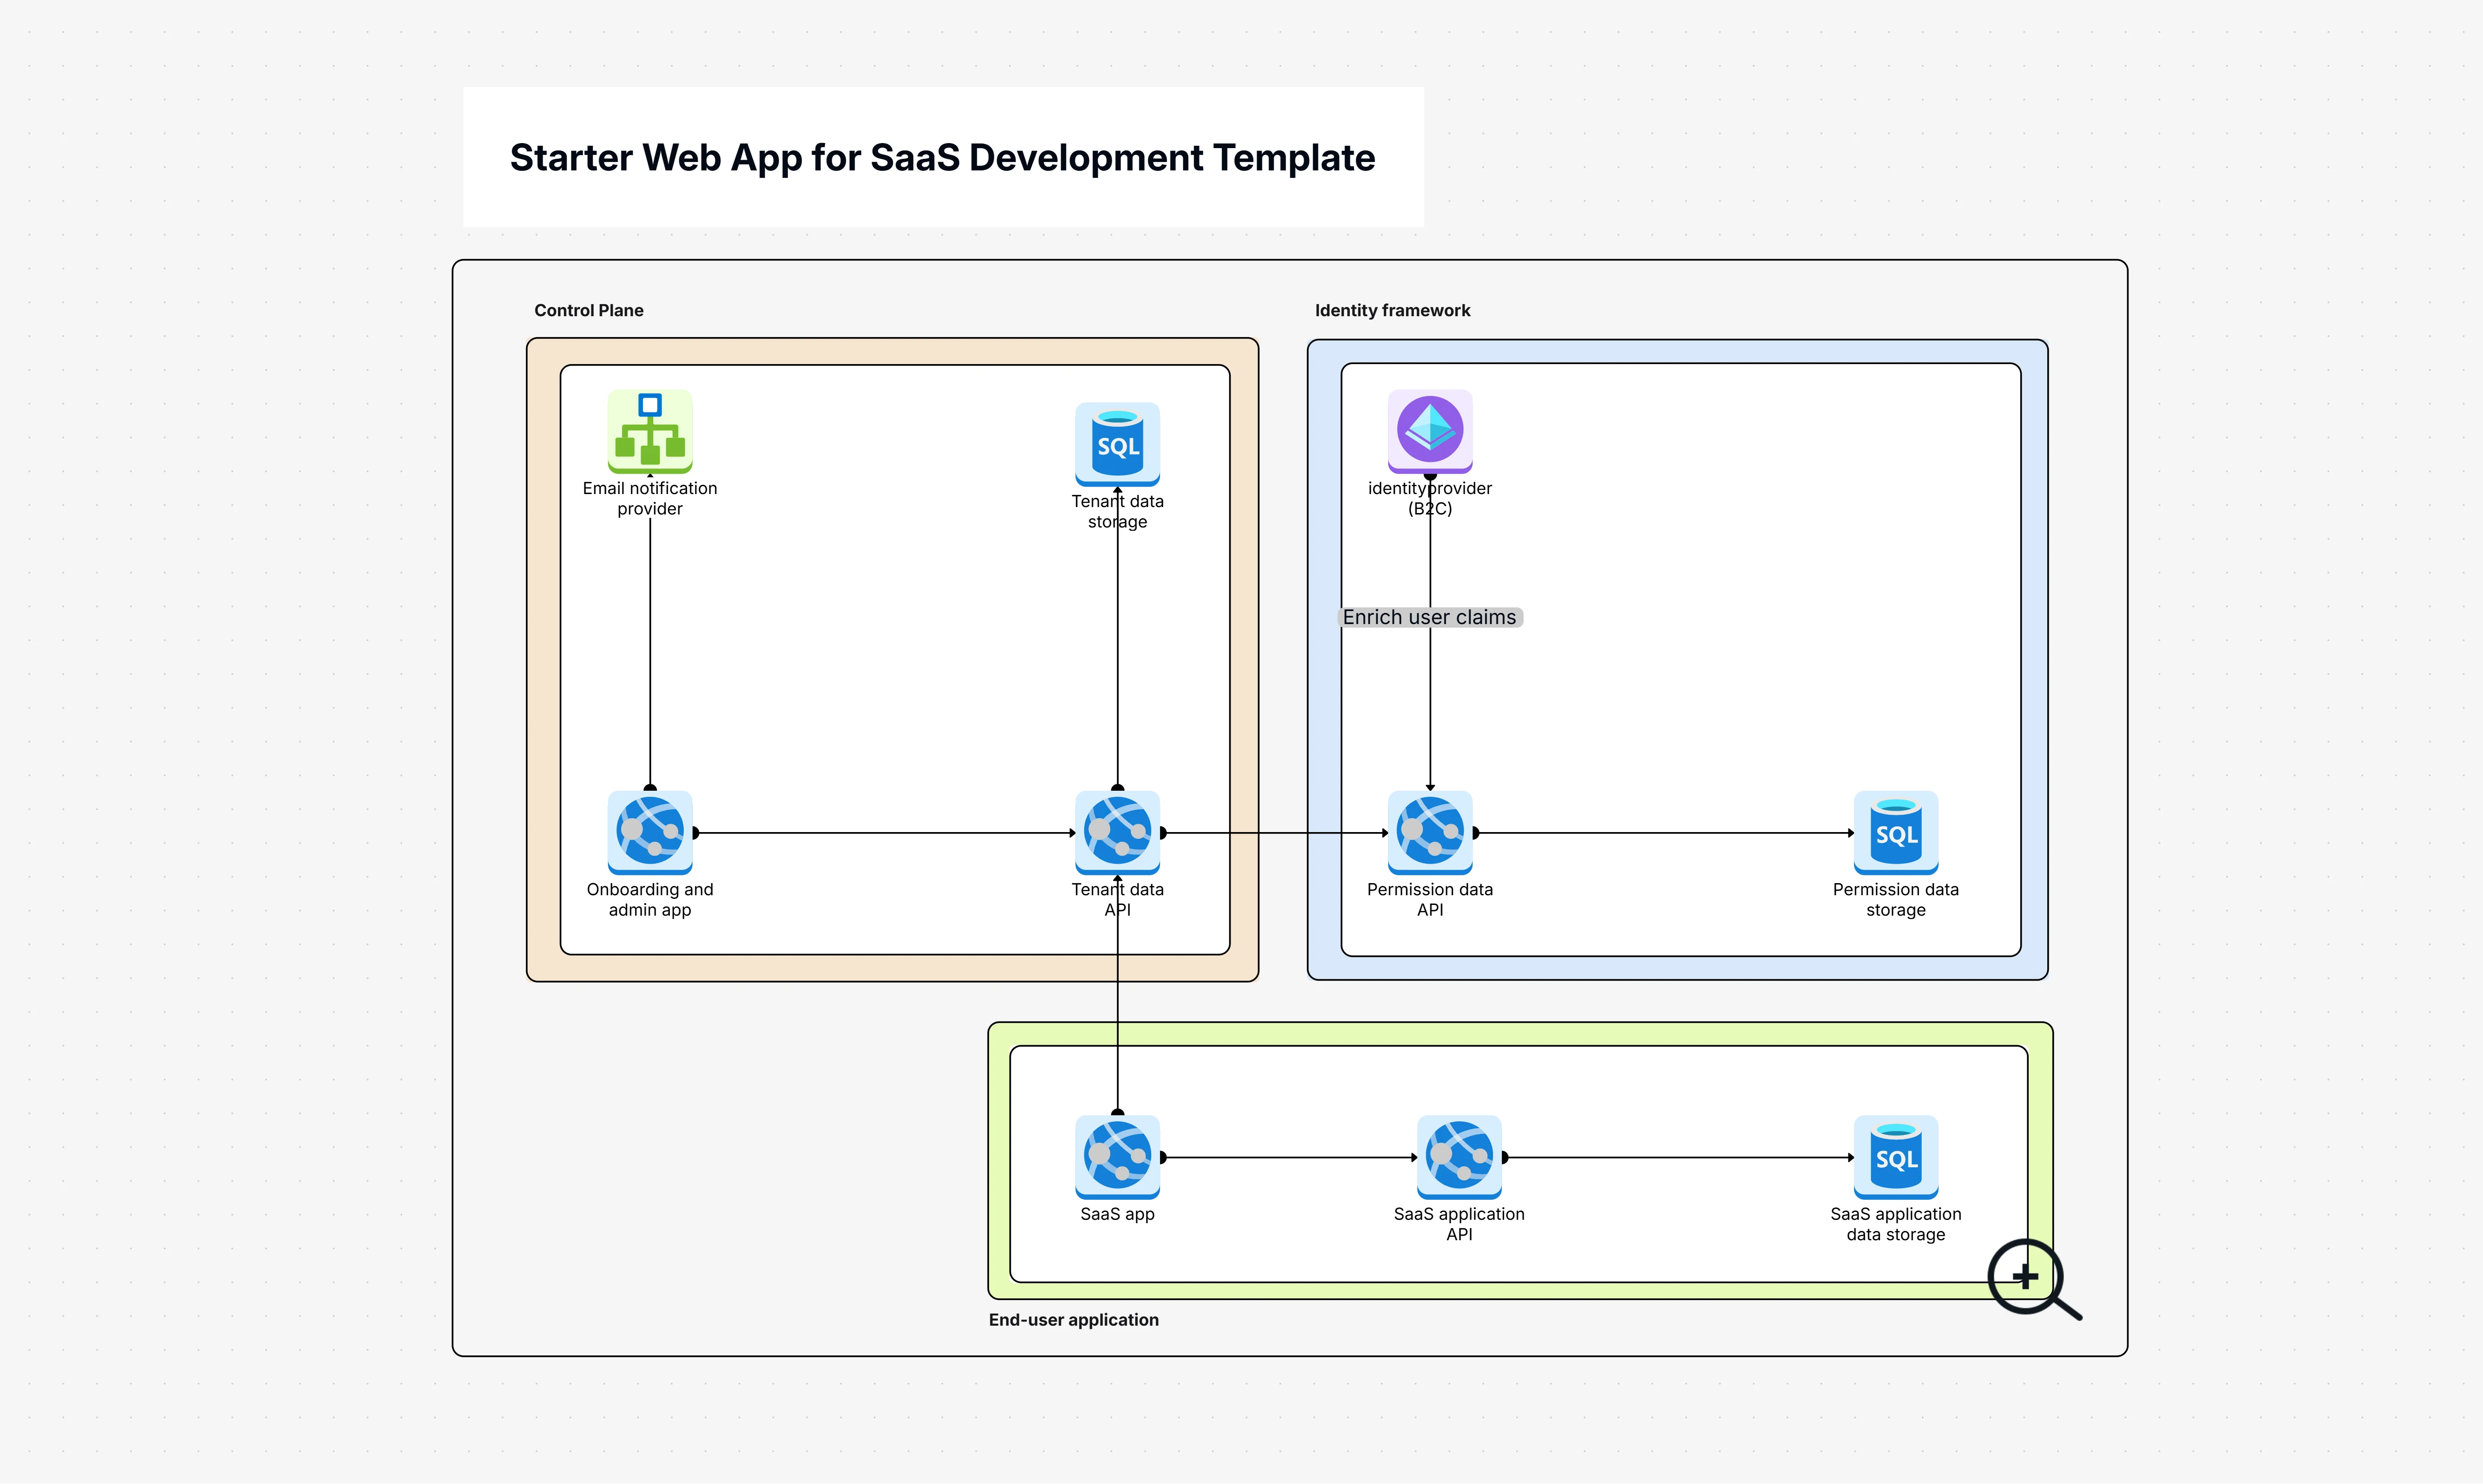The height and width of the screenshot is (1484, 2483).
Task: Select the Tenant data storage SQL icon
Action: 1117,444
